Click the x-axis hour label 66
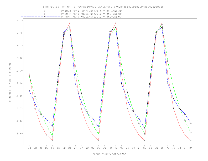The image size is (208, 161). (x=156, y=148)
